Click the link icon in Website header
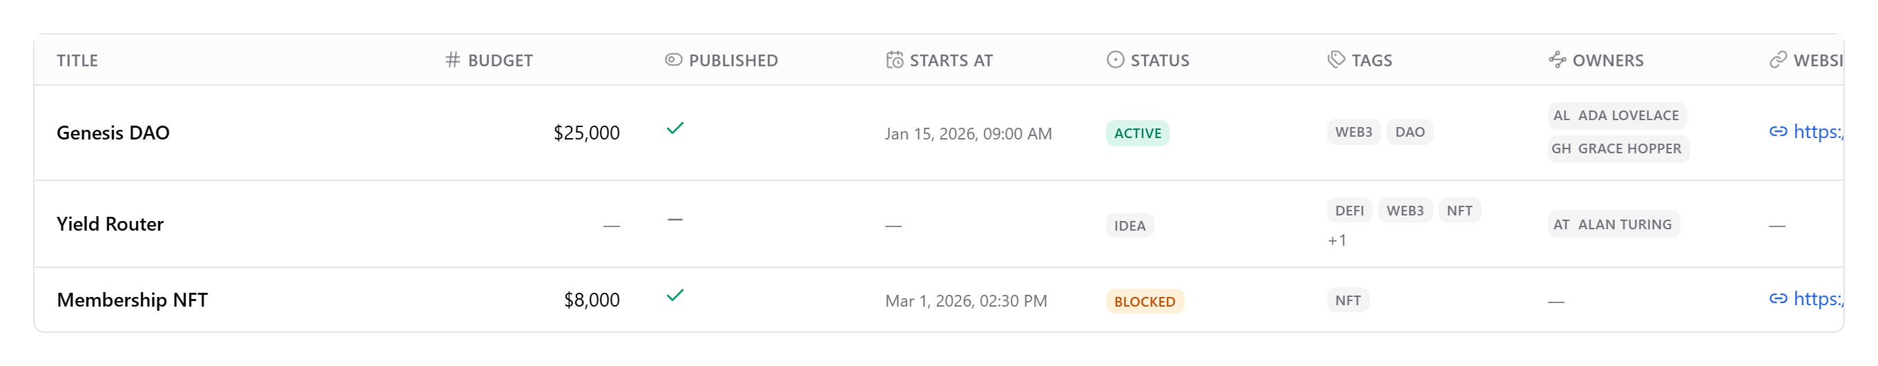The image size is (1878, 366). coord(1777,60)
